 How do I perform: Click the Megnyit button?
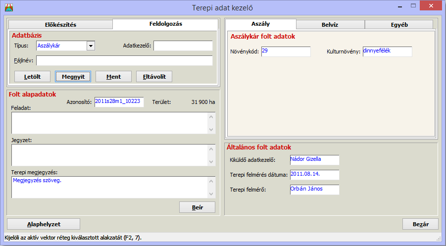[73, 76]
